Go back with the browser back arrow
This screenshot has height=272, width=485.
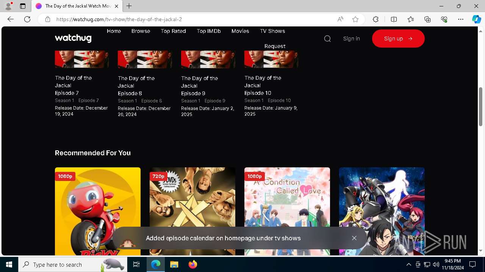pyautogui.click(x=11, y=19)
